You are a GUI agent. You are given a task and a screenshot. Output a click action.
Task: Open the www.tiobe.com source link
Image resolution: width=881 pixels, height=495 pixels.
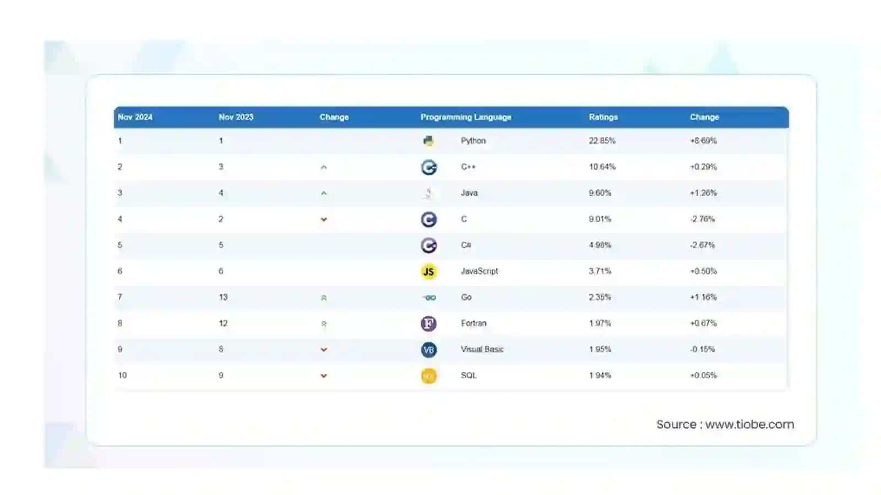coord(749,425)
